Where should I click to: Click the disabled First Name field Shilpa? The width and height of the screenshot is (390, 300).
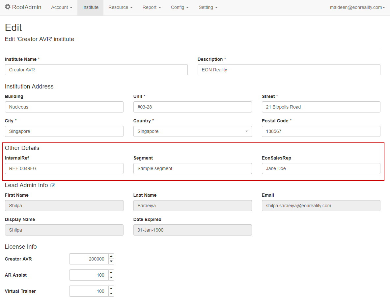click(x=64, y=206)
